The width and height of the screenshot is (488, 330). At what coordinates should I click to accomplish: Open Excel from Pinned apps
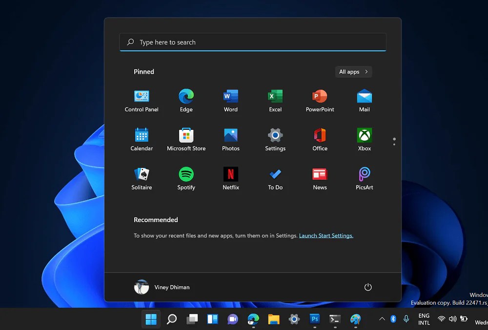275,96
